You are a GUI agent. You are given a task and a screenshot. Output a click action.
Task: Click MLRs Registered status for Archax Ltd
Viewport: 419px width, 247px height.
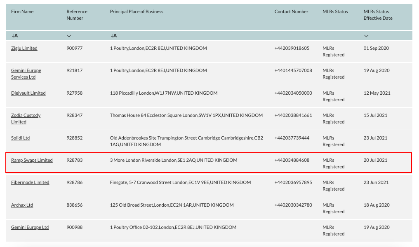pyautogui.click(x=334, y=208)
